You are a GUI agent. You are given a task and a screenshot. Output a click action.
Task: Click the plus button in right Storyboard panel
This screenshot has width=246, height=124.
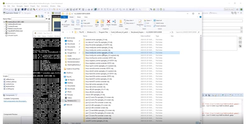tap(240, 38)
